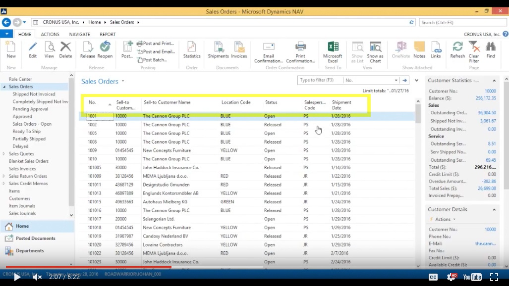The height and width of the screenshot is (286, 509).
Task: Open the Notes attachment pane
Action: [x=419, y=49]
